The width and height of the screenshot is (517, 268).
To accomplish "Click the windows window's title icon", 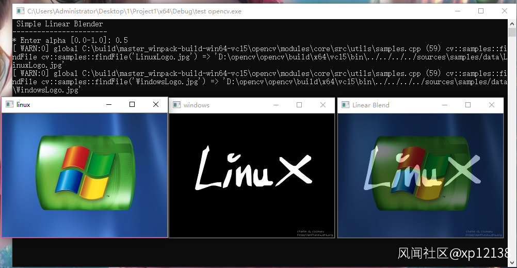I will click(177, 105).
